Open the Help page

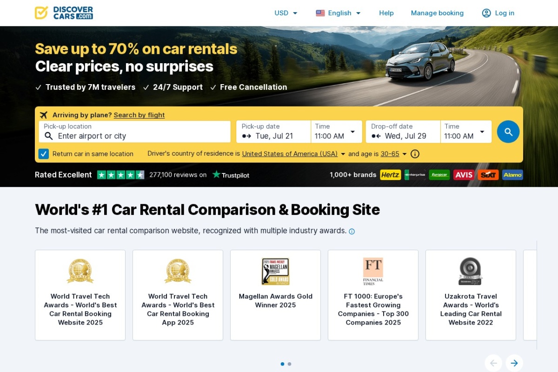click(386, 13)
